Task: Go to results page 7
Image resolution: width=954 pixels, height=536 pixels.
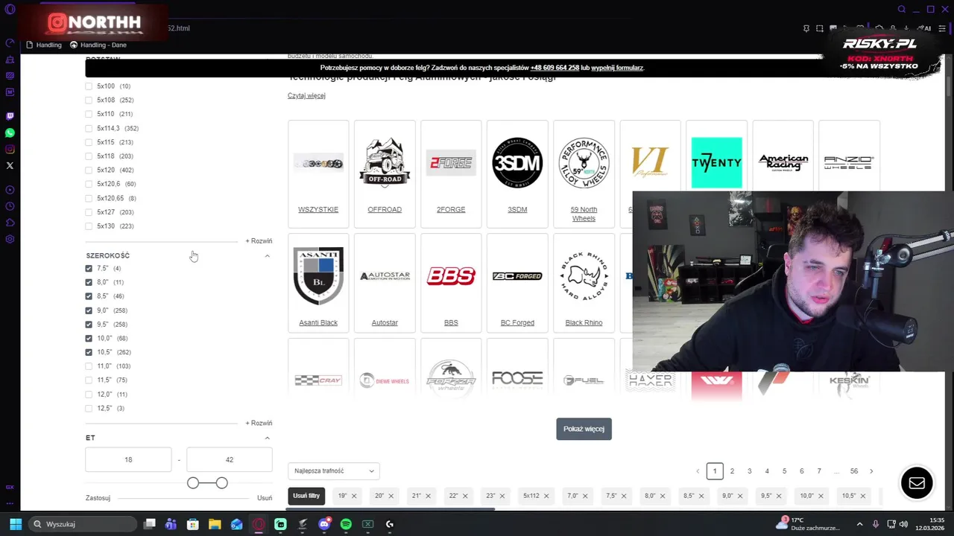Action: point(819,470)
